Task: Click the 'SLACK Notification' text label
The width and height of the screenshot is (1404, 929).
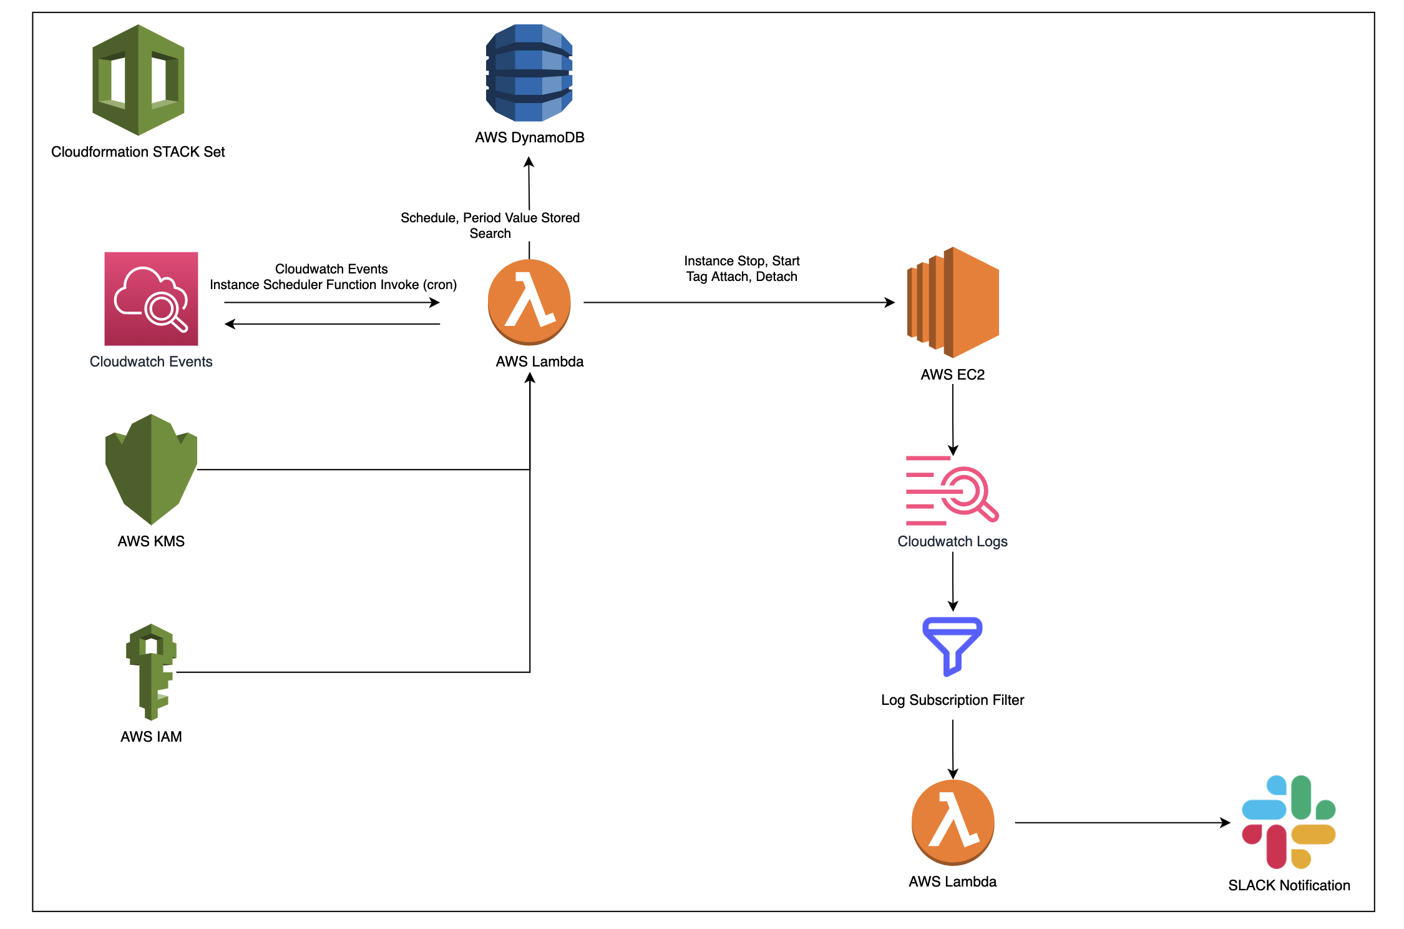Action: pos(1289,885)
